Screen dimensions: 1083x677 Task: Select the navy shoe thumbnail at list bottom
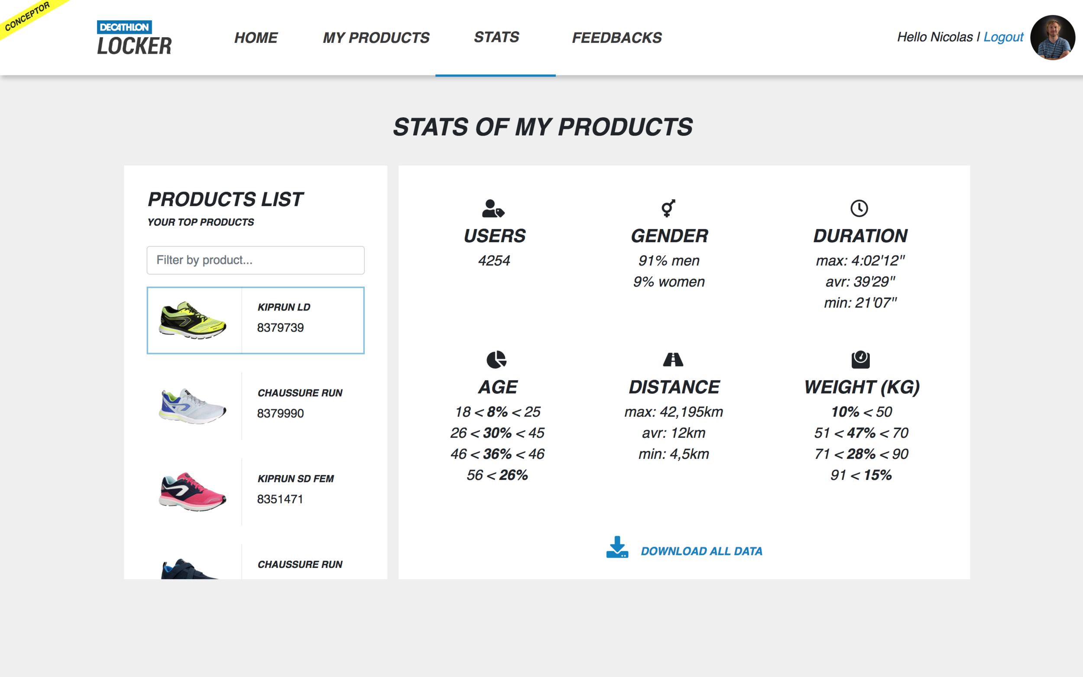tap(190, 569)
